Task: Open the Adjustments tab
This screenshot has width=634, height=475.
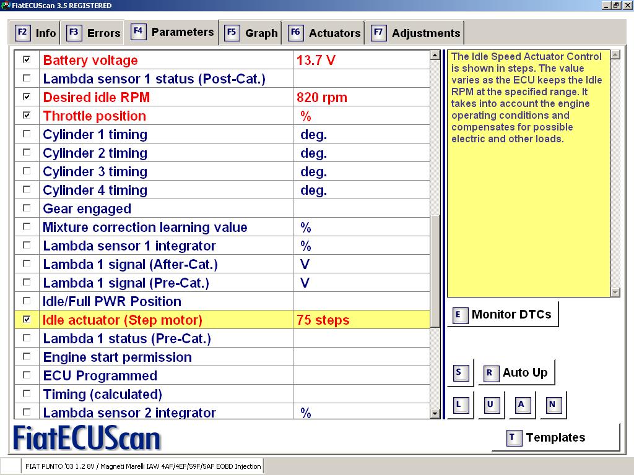Action: pyautogui.click(x=415, y=33)
